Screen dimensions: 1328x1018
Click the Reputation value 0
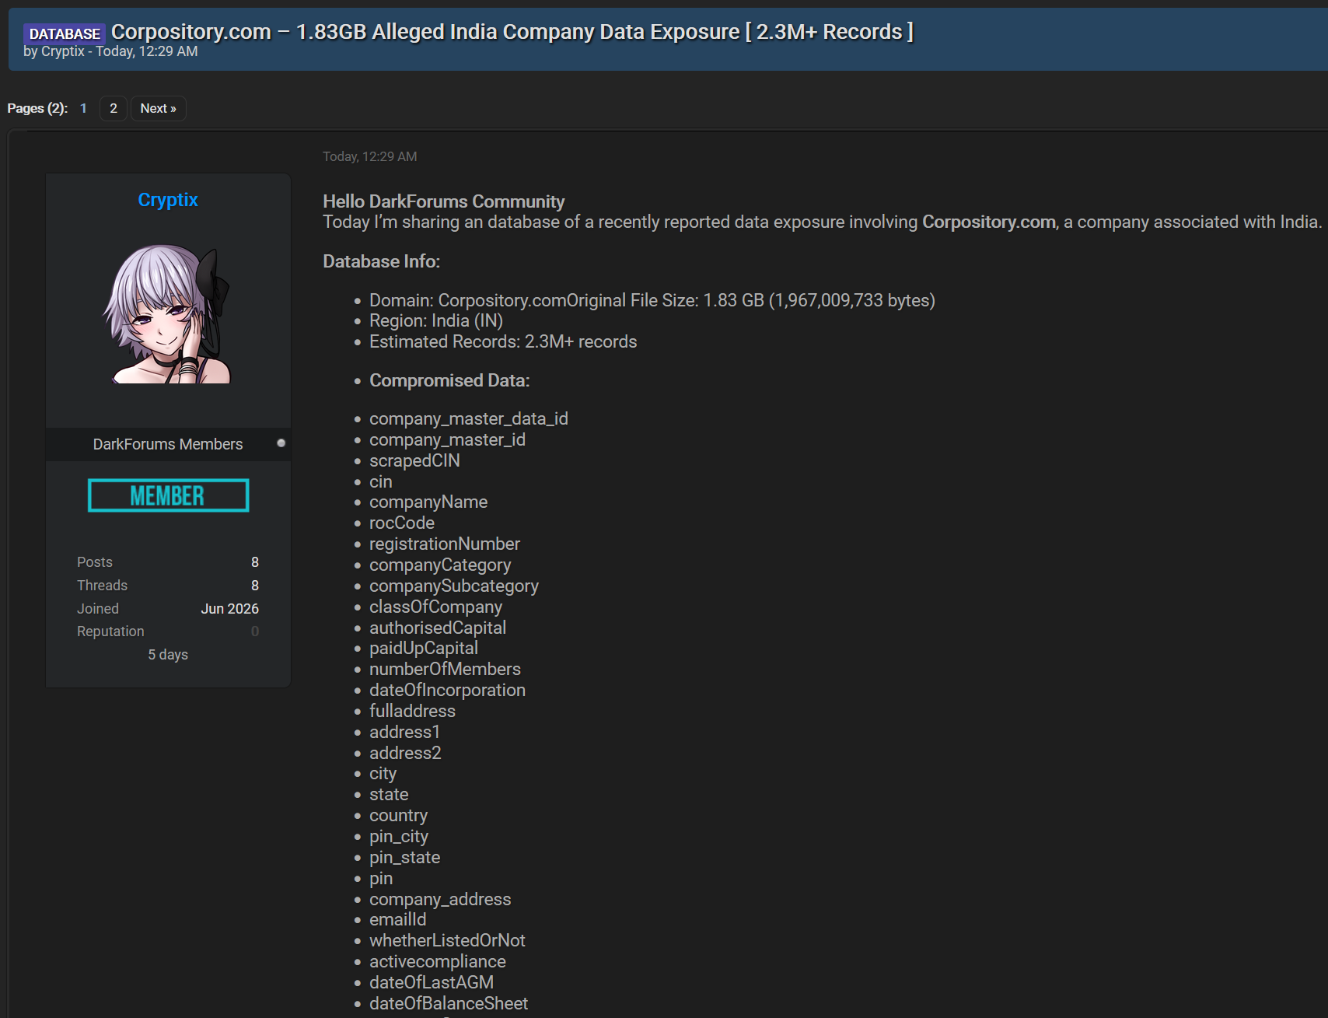tap(255, 631)
